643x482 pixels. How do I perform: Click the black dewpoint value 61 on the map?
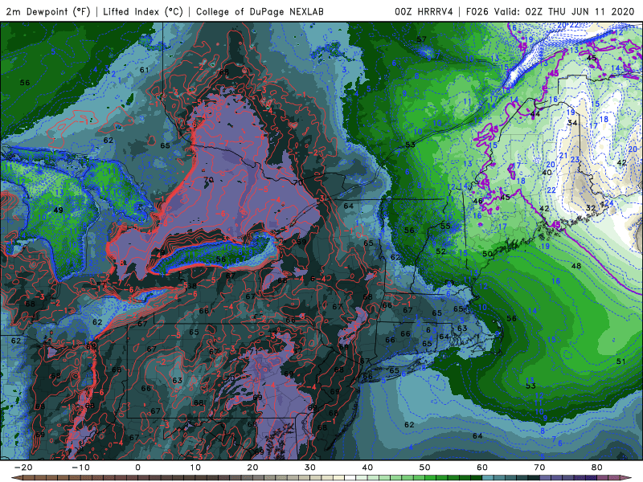145,70
